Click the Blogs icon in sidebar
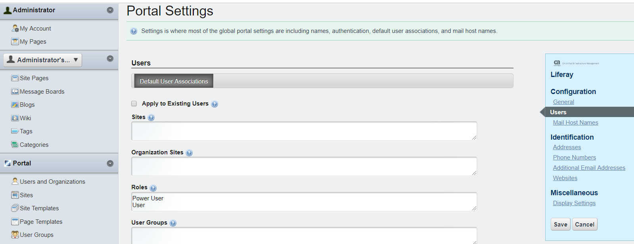The height and width of the screenshot is (244, 634). pos(15,105)
